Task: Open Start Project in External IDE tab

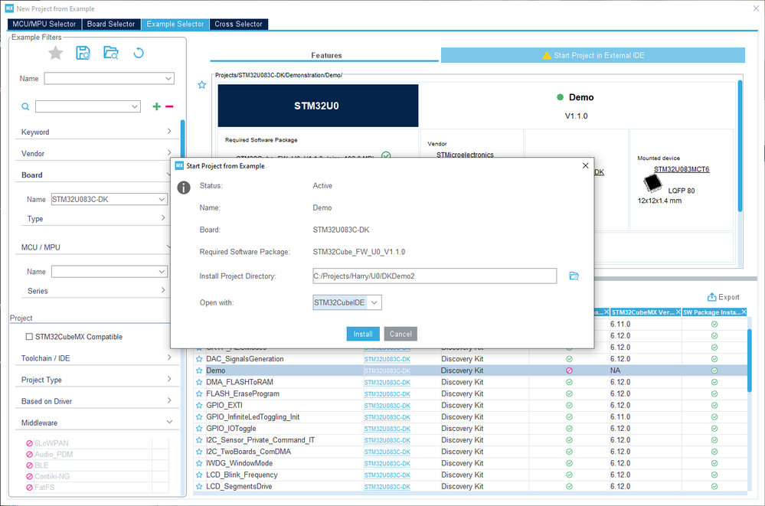Action: (593, 55)
